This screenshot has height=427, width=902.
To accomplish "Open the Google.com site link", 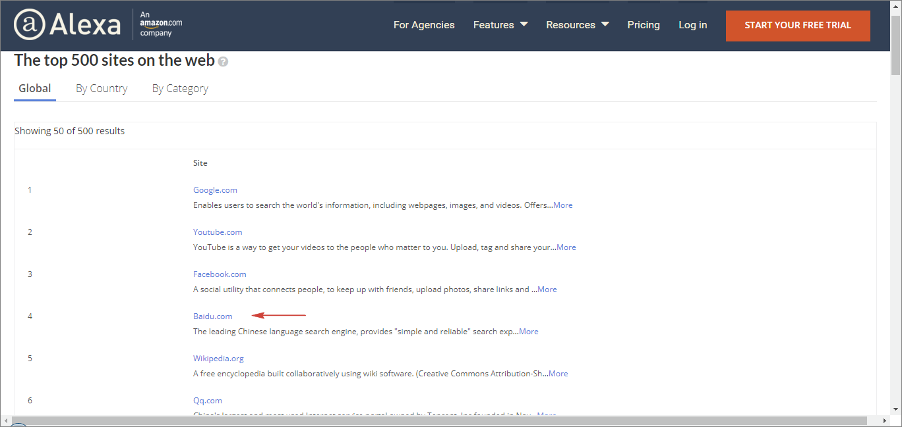I will pos(215,190).
